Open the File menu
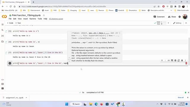Viewport: 190px width, 107px height. point(10,19)
